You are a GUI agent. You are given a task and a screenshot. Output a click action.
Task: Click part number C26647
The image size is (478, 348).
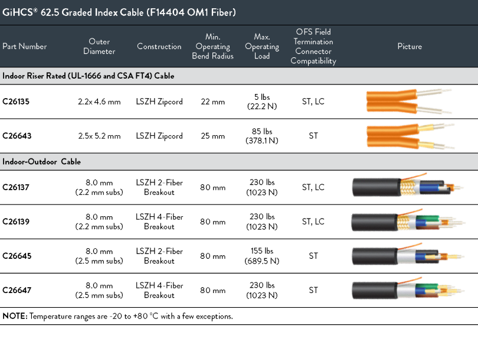click(x=17, y=290)
